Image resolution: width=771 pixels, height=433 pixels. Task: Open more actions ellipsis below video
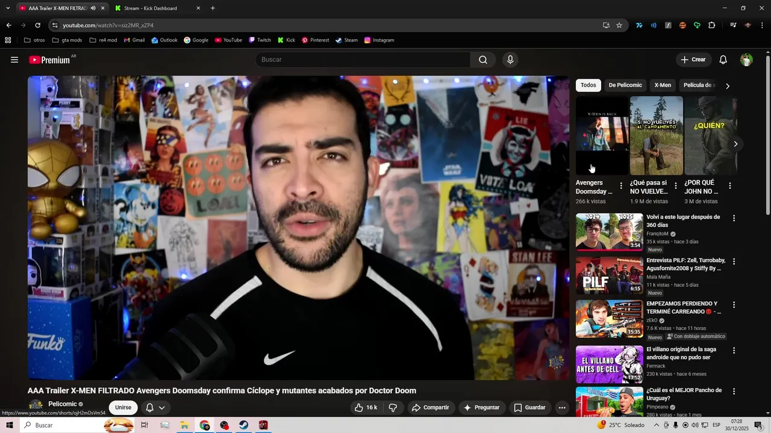click(x=562, y=407)
